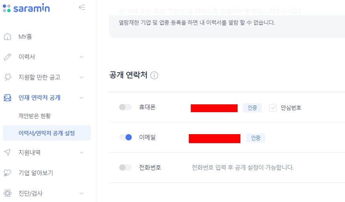The image size is (345, 202).
Task: Click the 인증 button beside 휴대폰
Action: [x=252, y=108]
